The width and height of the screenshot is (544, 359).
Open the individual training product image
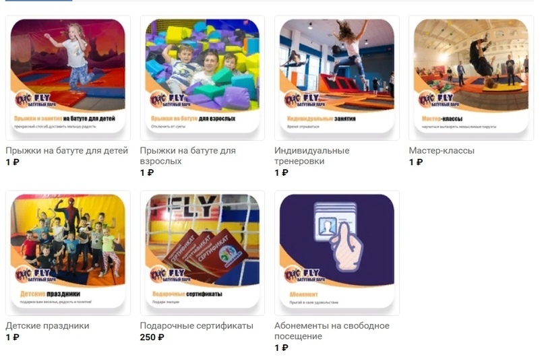coord(337,77)
